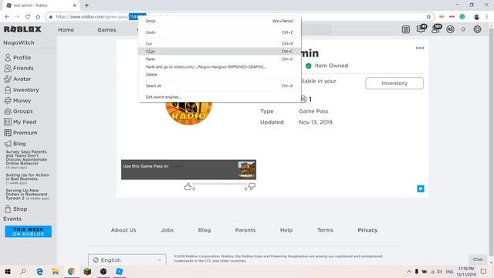The height and width of the screenshot is (278, 494).
Task: Open the Parents footer link
Action: click(x=245, y=230)
